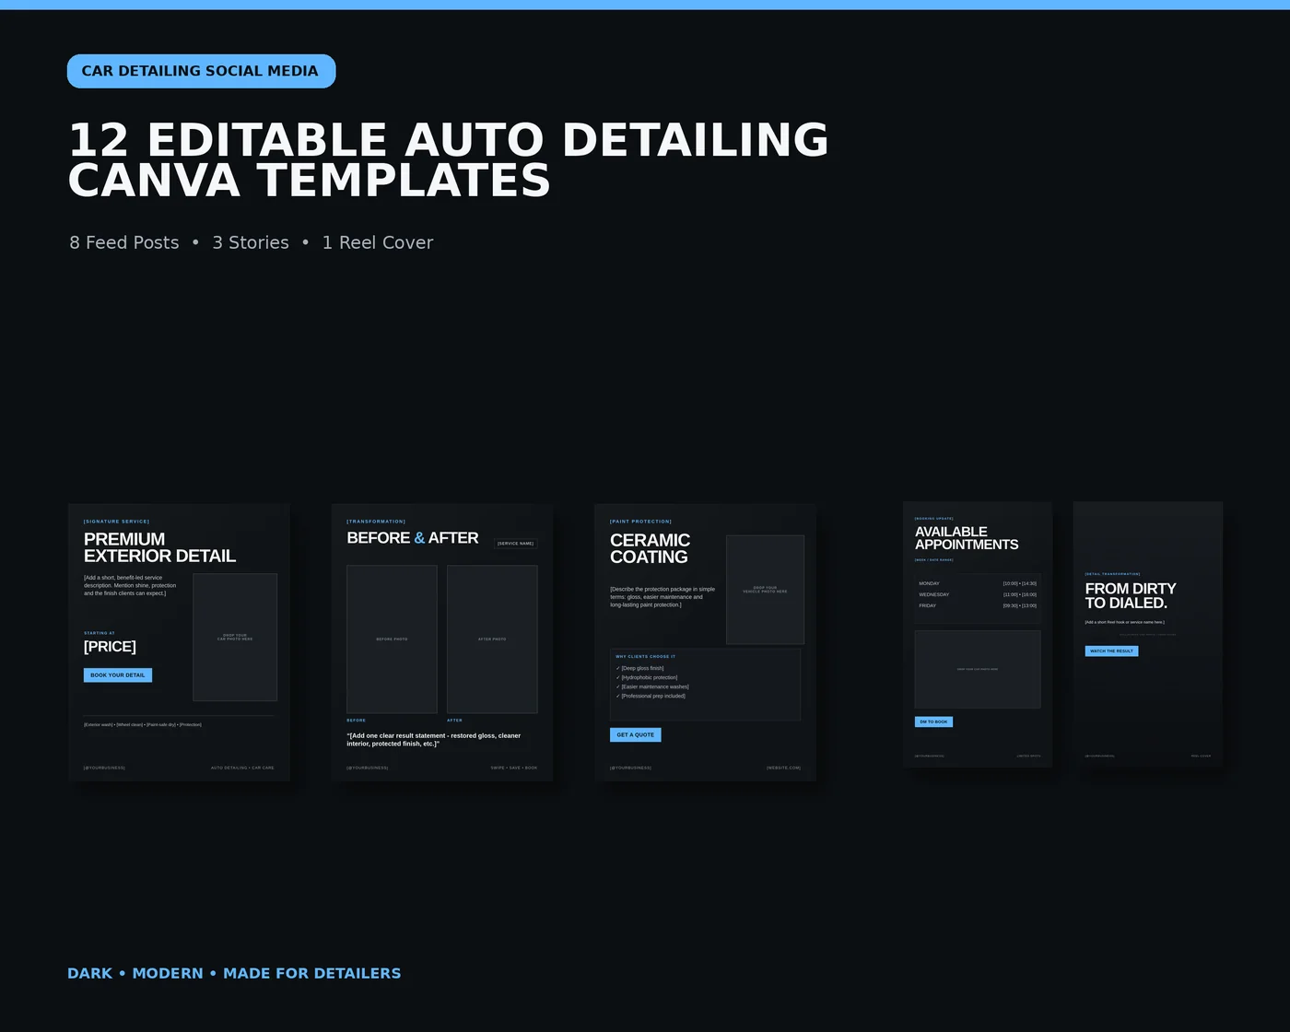
Task: Click '[Add a short, benefit-led service' description
Action: (130, 585)
